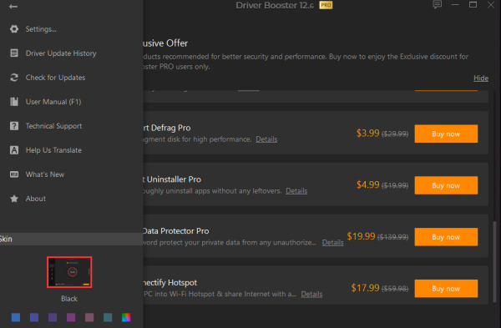
Task: Buy now for Uninstaller Pro
Action: pyautogui.click(x=446, y=185)
